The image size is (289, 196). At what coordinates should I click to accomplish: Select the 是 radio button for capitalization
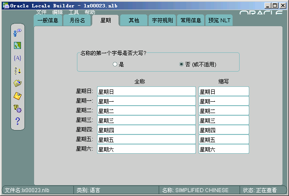click(115, 64)
